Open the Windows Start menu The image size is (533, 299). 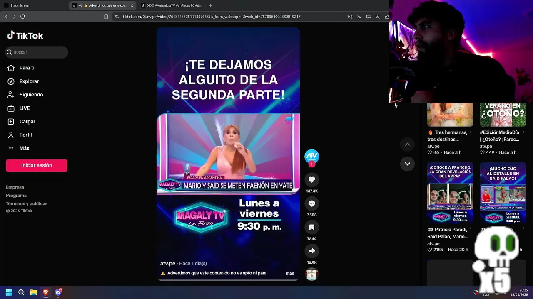9,292
